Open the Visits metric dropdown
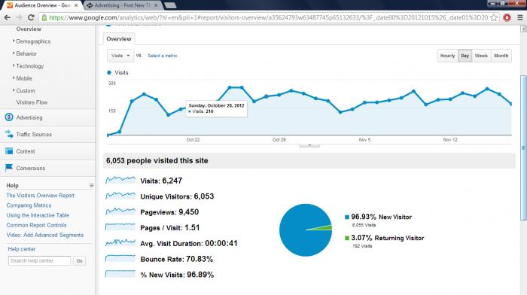The image size is (527, 295). [x=120, y=56]
